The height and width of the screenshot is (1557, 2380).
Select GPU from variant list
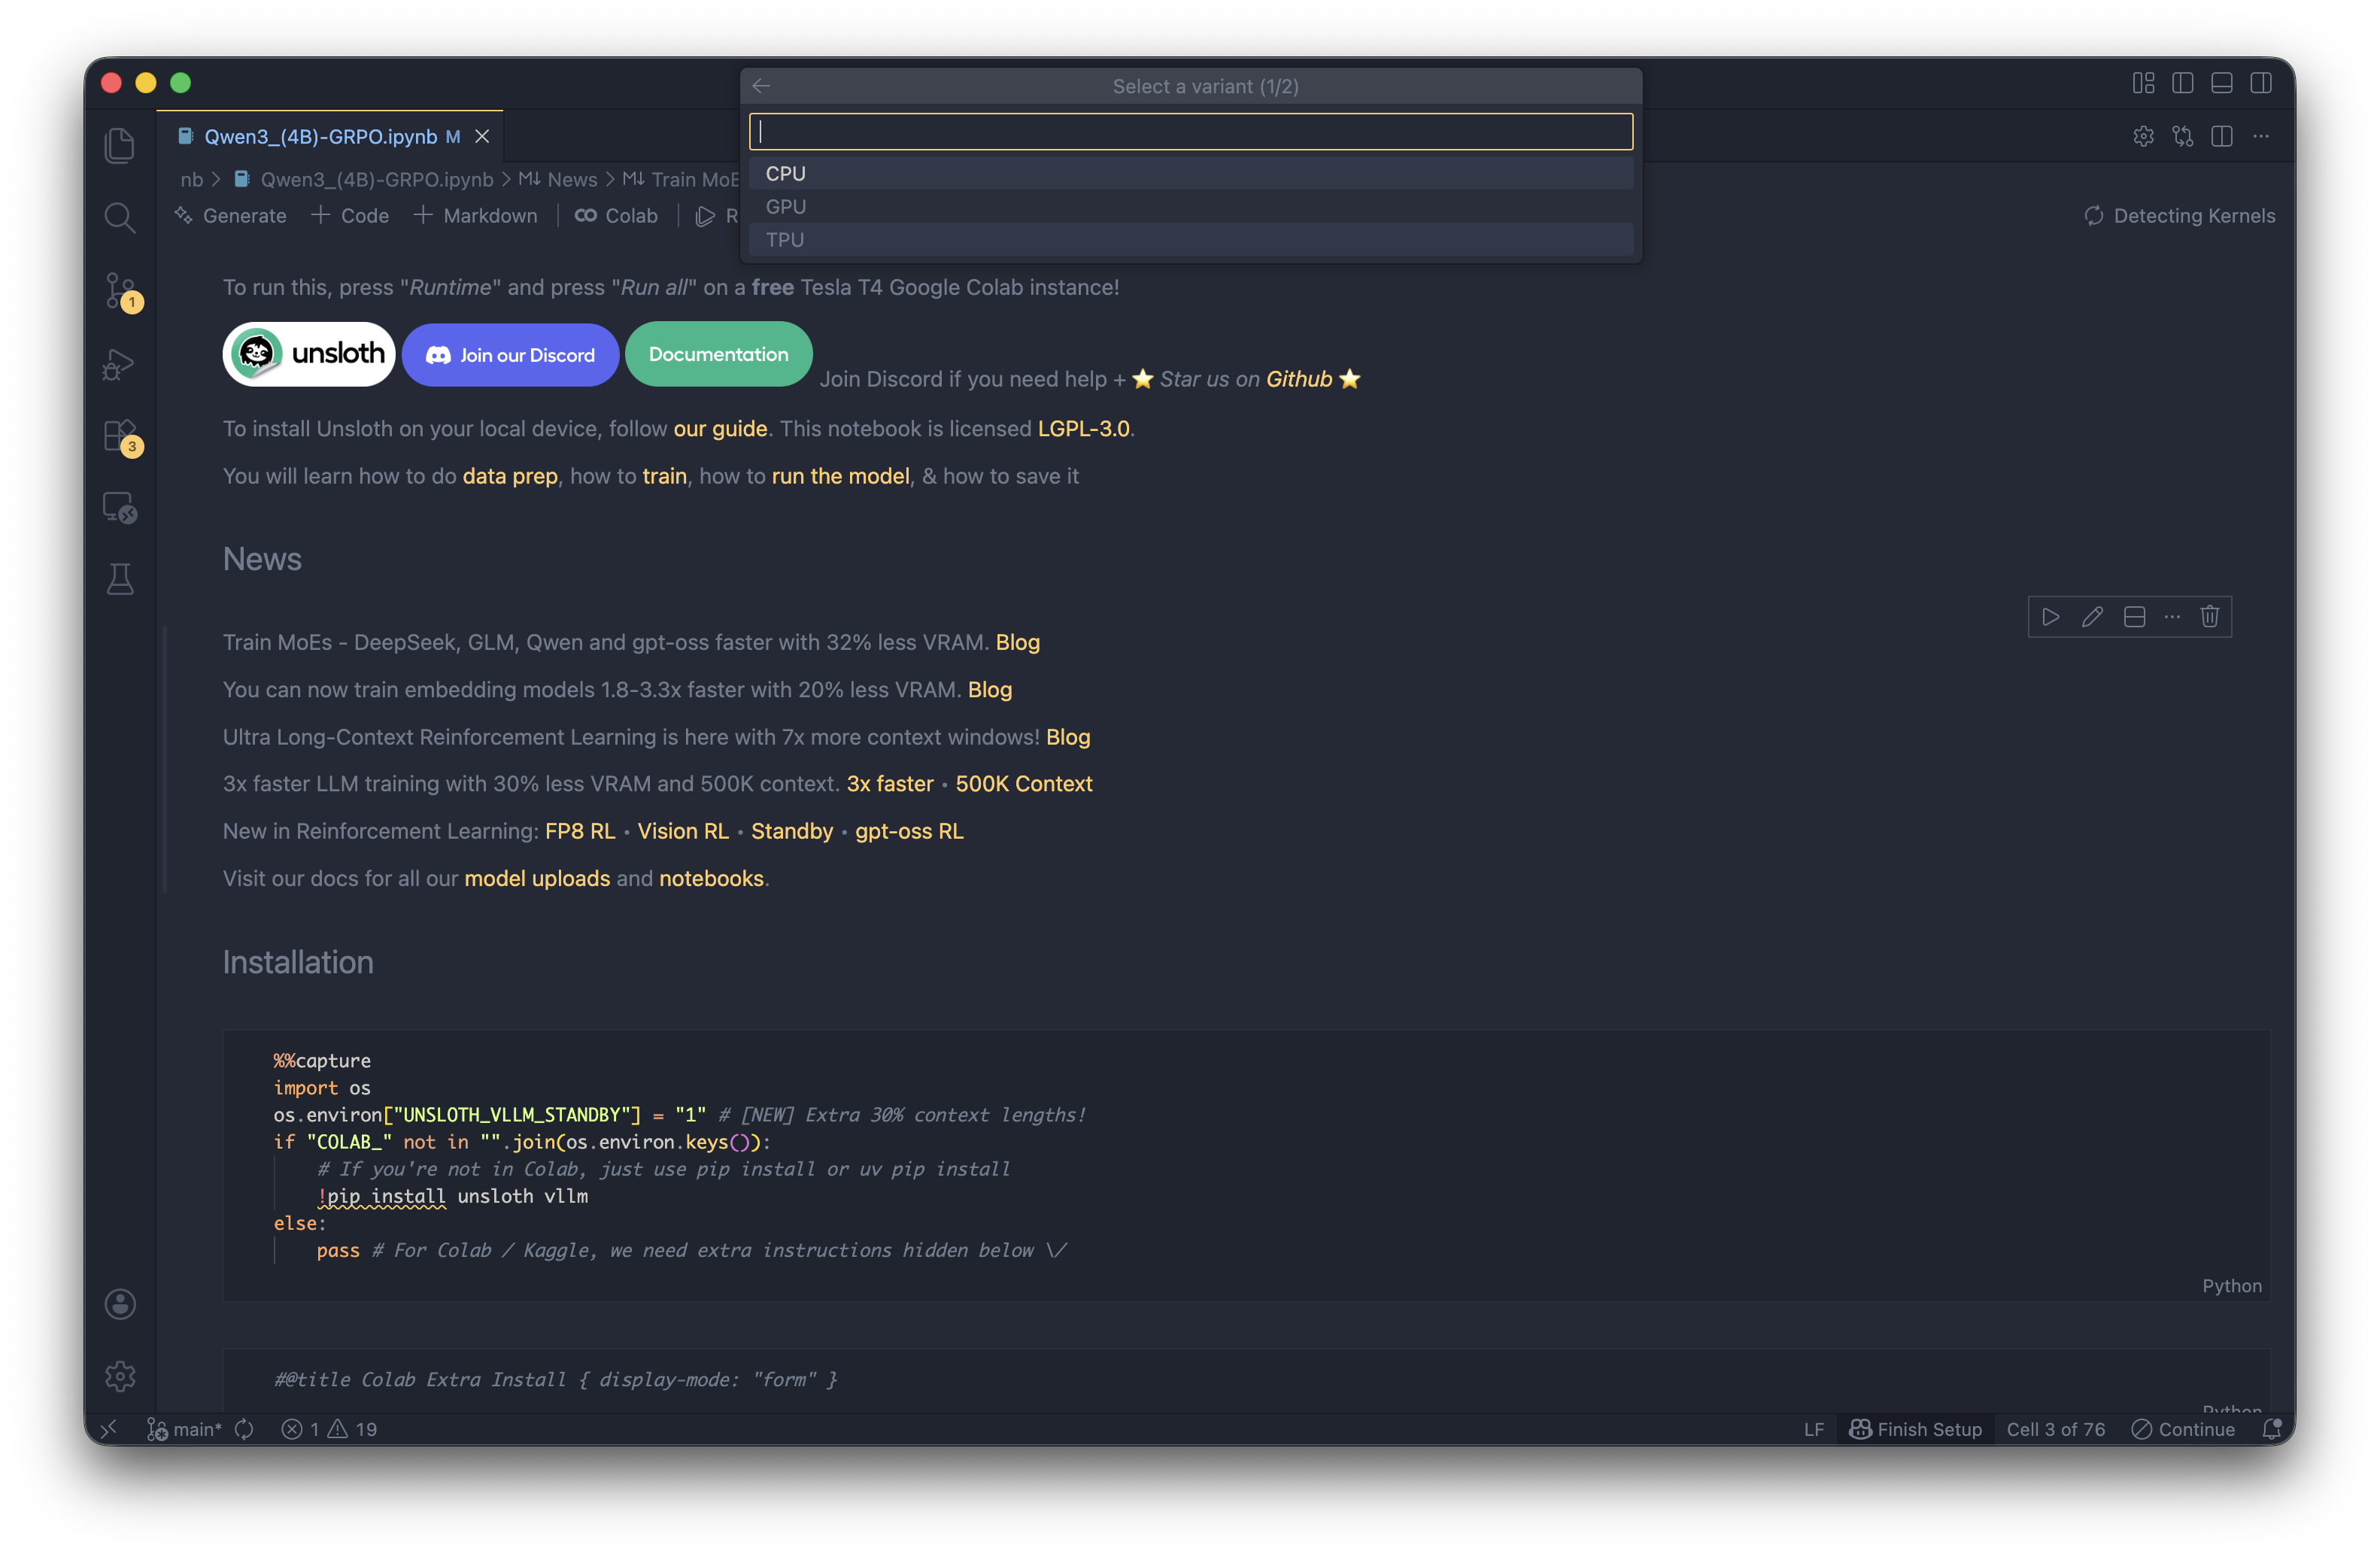(786, 207)
